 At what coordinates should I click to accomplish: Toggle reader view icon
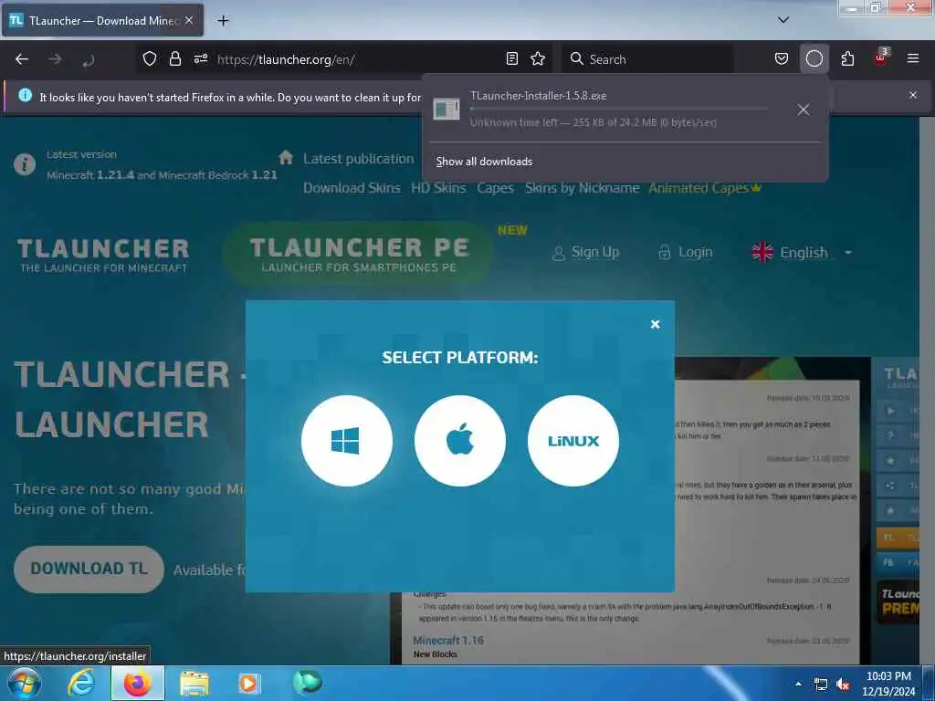pos(511,58)
